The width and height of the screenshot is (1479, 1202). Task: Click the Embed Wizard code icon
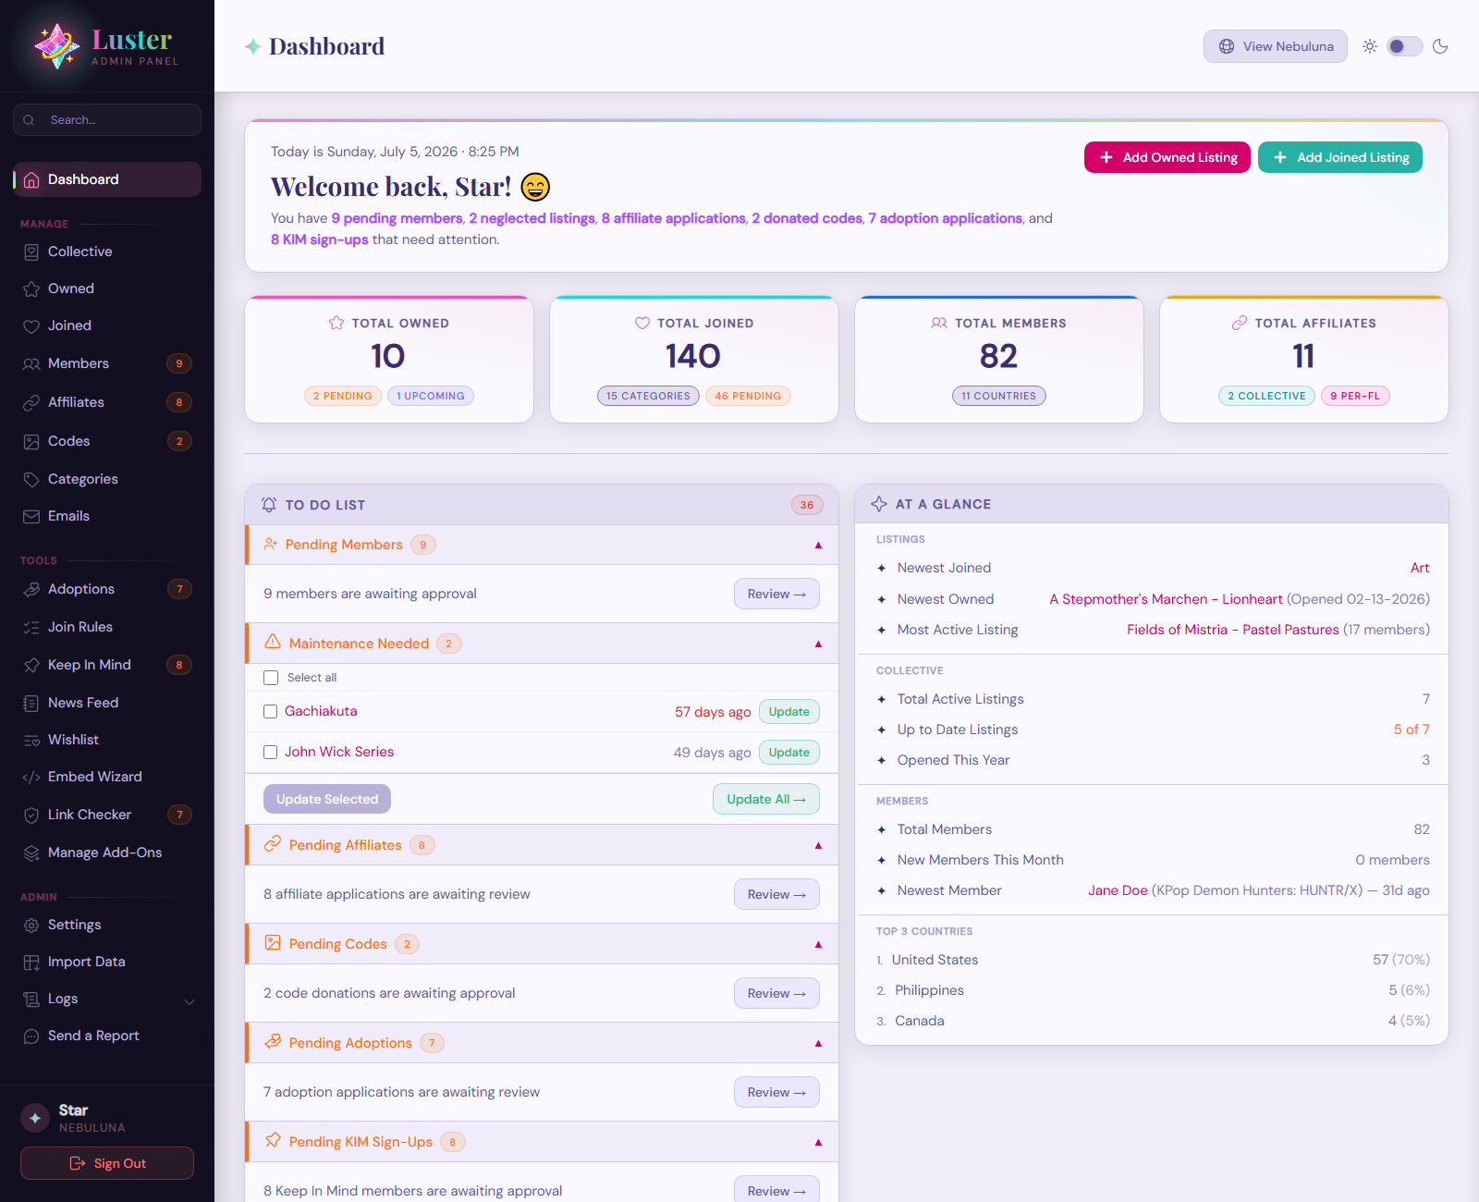(x=31, y=777)
